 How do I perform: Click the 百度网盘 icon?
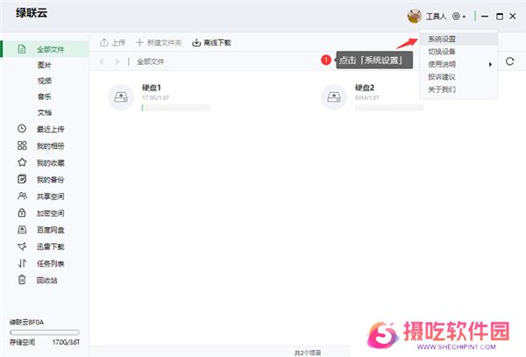pyautogui.click(x=22, y=230)
